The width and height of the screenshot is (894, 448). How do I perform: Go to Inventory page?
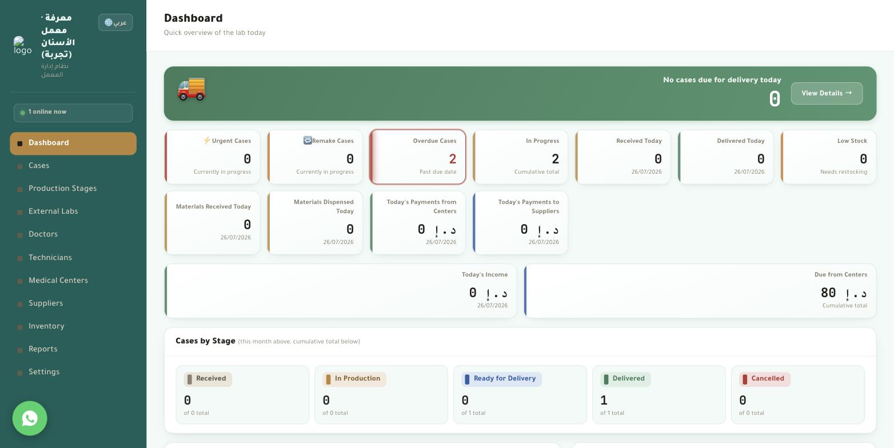[x=73, y=327]
